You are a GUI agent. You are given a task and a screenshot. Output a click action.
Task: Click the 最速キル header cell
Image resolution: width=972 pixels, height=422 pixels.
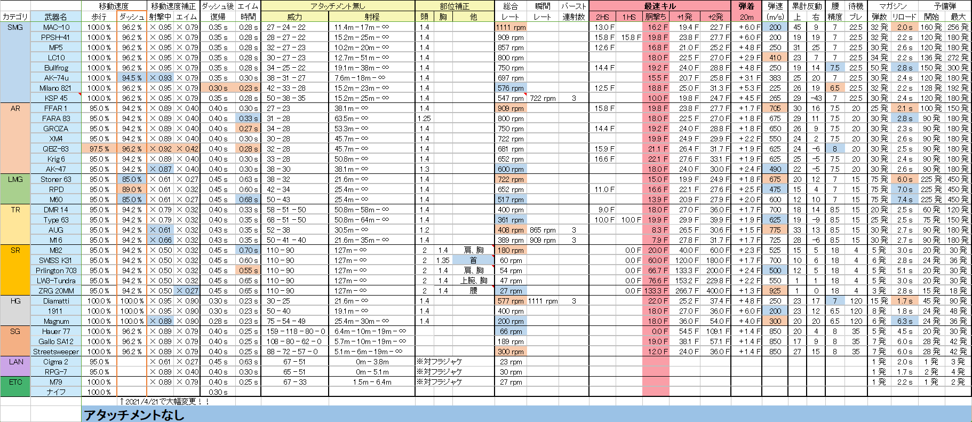(x=660, y=6)
